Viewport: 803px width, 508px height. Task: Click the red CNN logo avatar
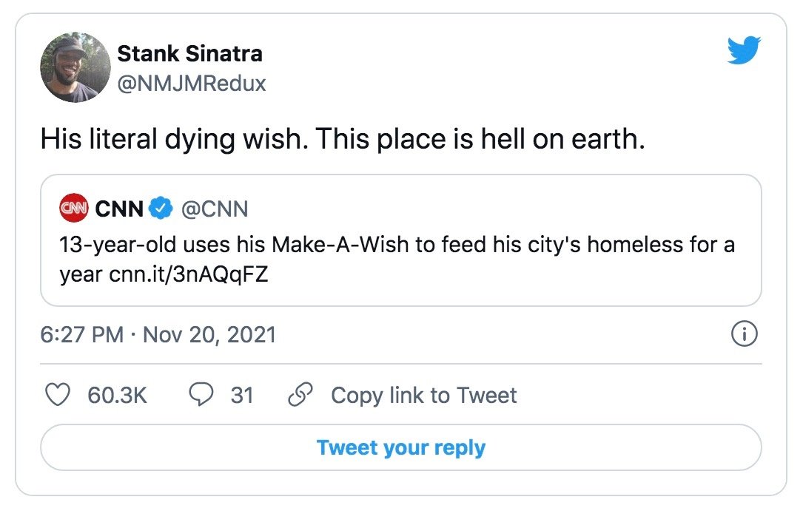point(73,209)
